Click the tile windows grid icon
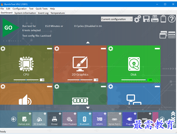Viewport: 177px width, 136px height. [172, 35]
